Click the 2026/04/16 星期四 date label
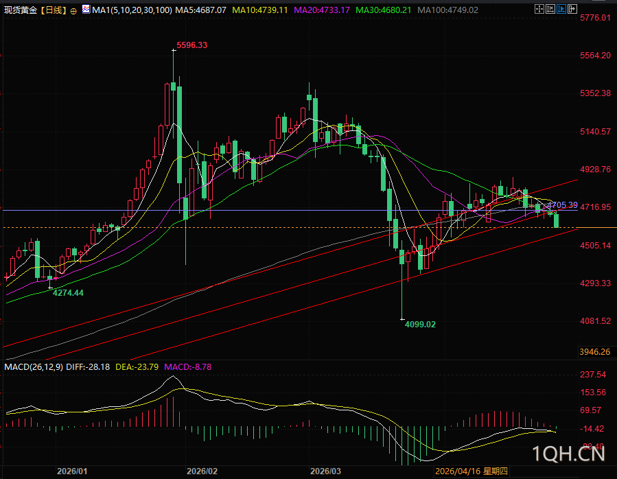The height and width of the screenshot is (479, 617). (471, 471)
